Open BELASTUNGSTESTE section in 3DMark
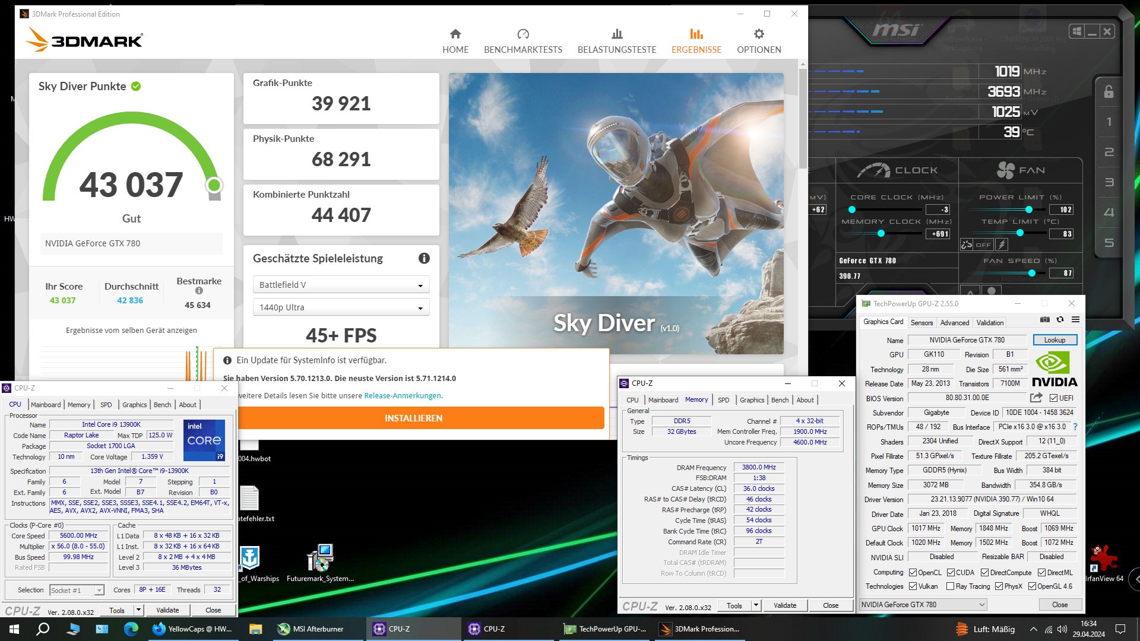The image size is (1140, 641). (x=617, y=42)
